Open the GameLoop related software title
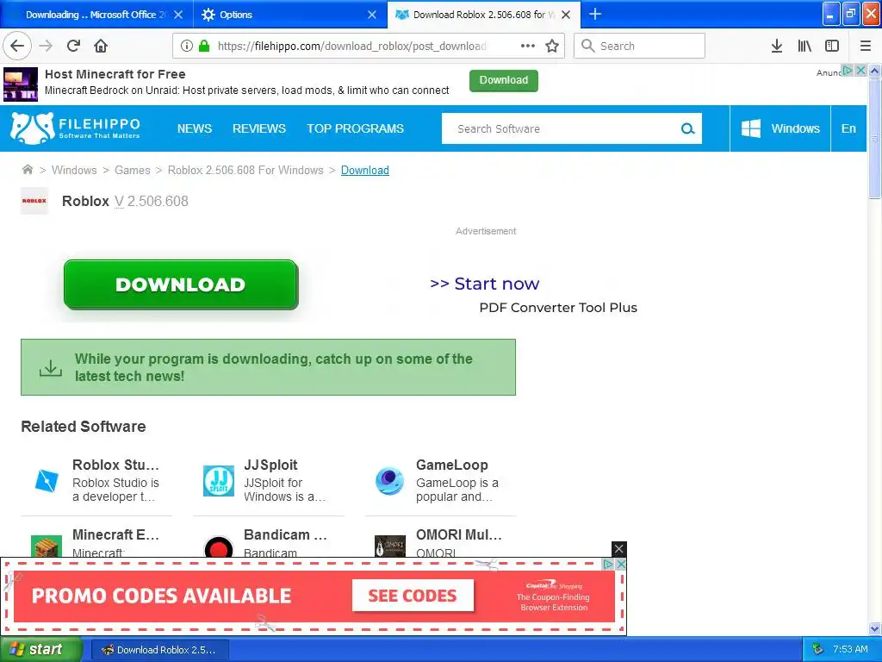Screen dimensions: 882x662 pos(451,465)
